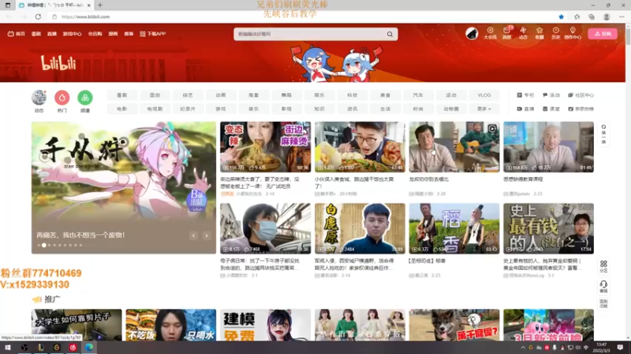Image resolution: width=631 pixels, height=354 pixels.
Task: Select the 纪录片 category button
Action: tap(188, 109)
